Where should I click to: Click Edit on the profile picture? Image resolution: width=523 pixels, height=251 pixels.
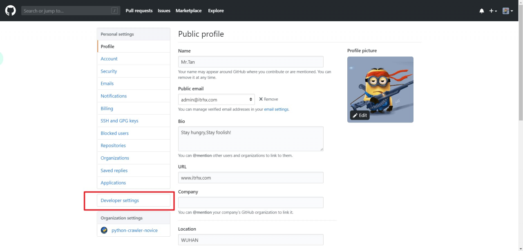[360, 116]
